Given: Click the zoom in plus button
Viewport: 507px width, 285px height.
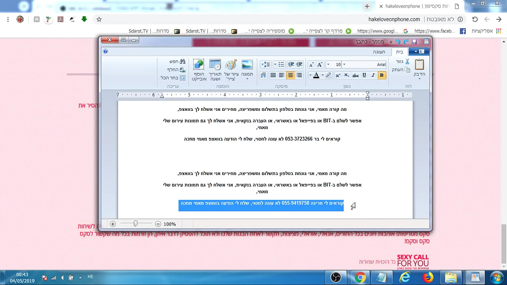Looking at the screenshot, I should (x=112, y=224).
